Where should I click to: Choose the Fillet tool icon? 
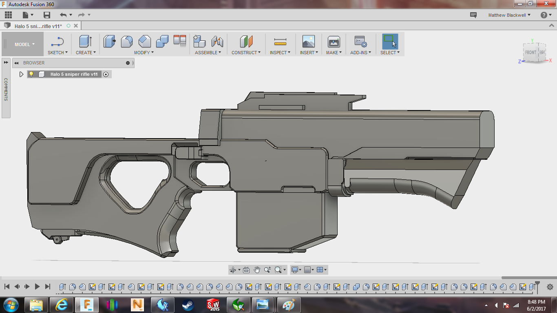tap(127, 42)
